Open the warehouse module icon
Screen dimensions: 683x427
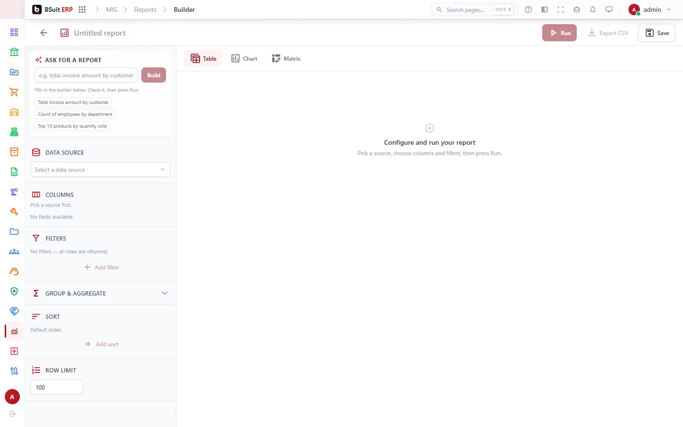14,112
